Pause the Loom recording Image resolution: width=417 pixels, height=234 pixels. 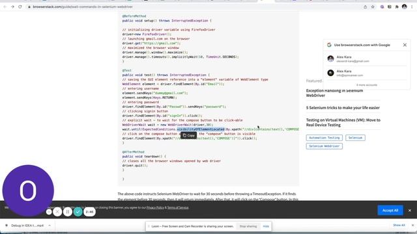68,212
